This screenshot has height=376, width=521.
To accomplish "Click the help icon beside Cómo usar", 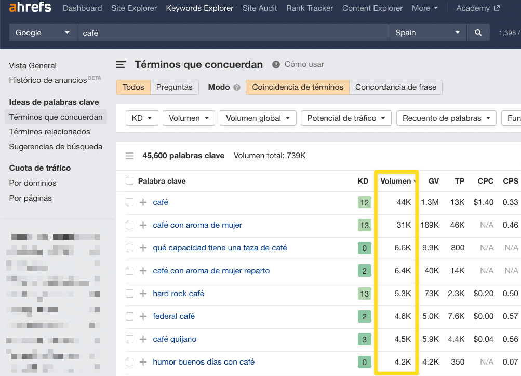I will pos(276,64).
